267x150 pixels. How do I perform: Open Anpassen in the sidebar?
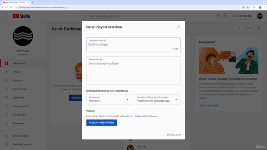pyautogui.click(x=23, y=123)
